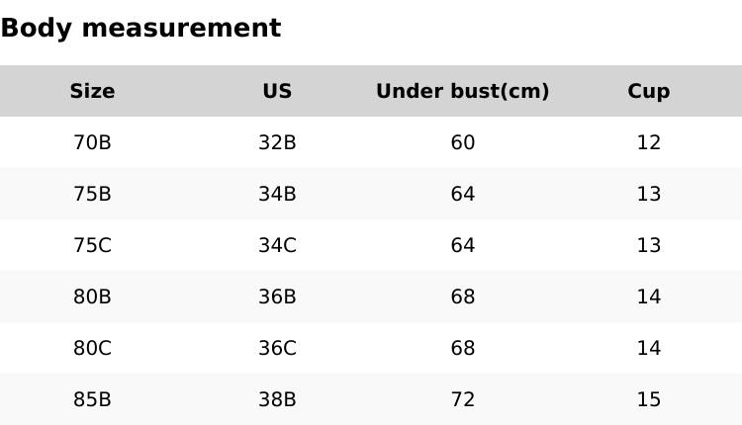Image resolution: width=742 pixels, height=425 pixels.
Task: Click the Under bust(cm) column header
Action: click(462, 91)
